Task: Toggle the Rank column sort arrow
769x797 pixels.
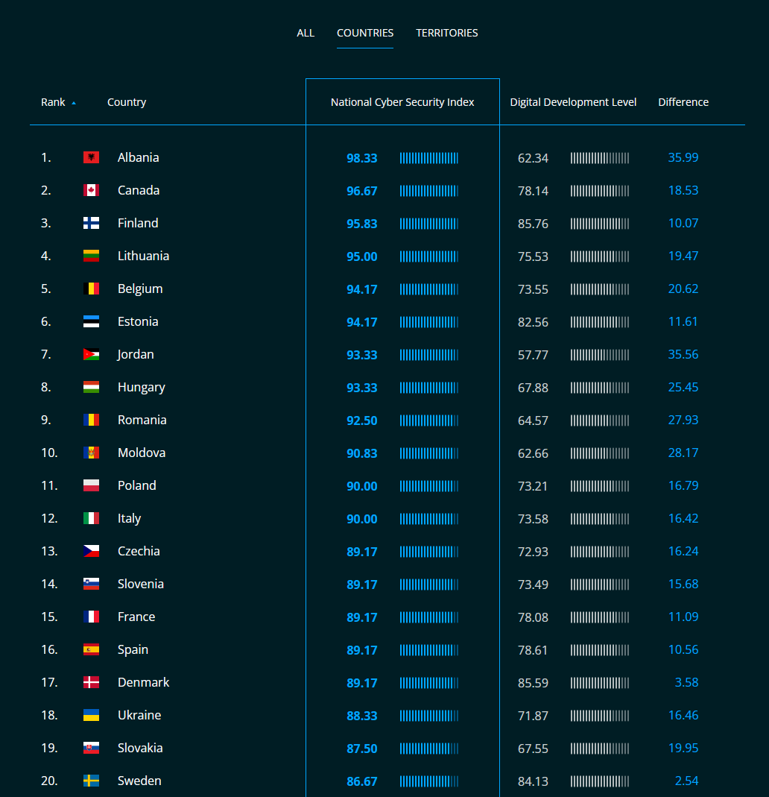Action: [74, 103]
